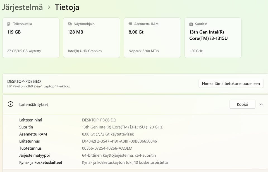
Task: Click the RAM icon next to Asennettu RAM
Action: point(130,24)
